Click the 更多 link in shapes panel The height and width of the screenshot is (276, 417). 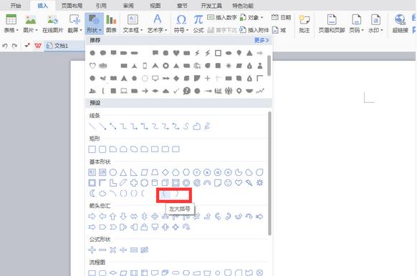262,40
